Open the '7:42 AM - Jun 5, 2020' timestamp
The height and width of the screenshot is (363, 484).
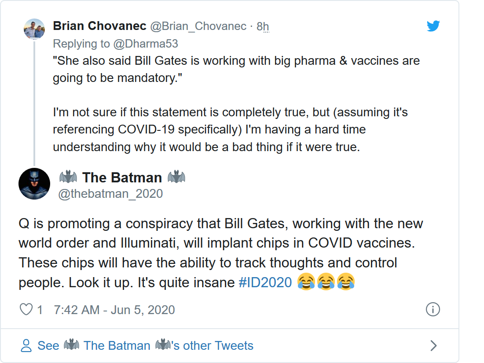tap(114, 310)
